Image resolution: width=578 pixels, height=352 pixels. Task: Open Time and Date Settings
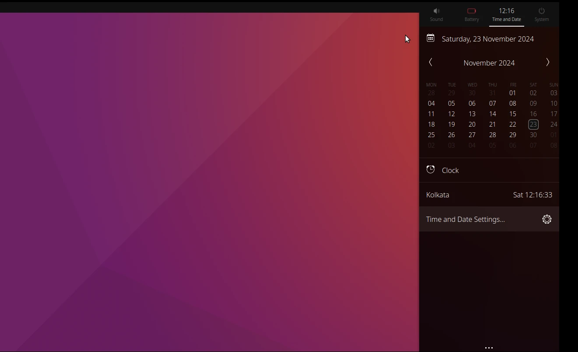coord(466,219)
